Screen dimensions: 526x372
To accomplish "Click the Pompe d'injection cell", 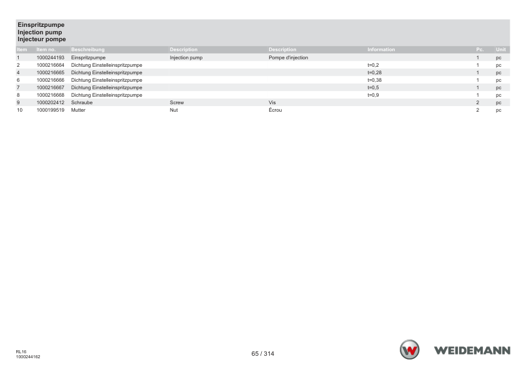I will tap(288, 57).
